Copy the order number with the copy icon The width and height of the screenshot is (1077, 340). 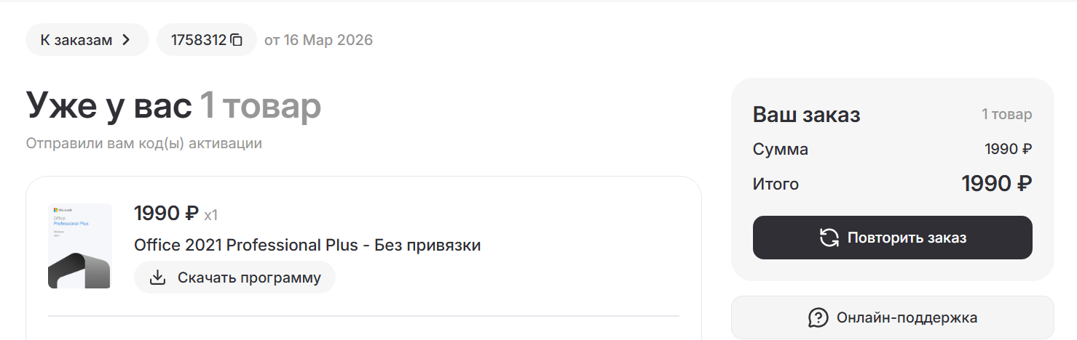[236, 40]
